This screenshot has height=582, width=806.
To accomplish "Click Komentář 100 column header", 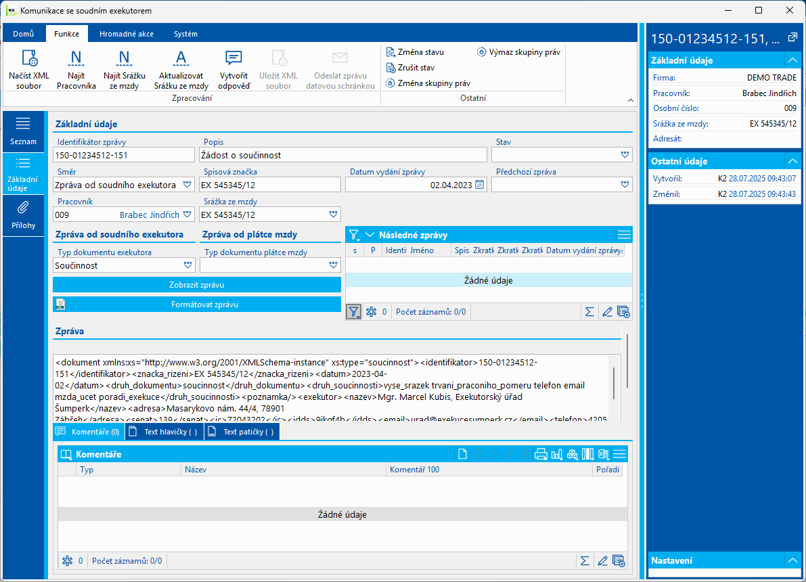I will pyautogui.click(x=489, y=470).
